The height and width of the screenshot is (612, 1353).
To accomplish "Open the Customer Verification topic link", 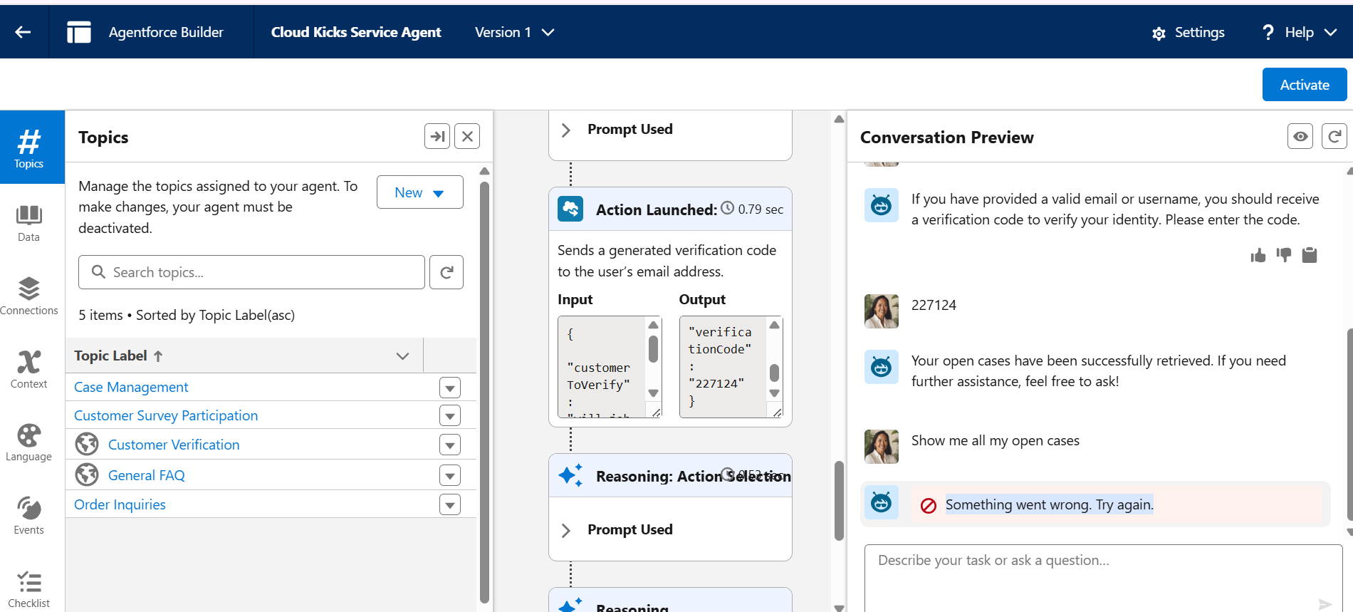I will tap(174, 445).
